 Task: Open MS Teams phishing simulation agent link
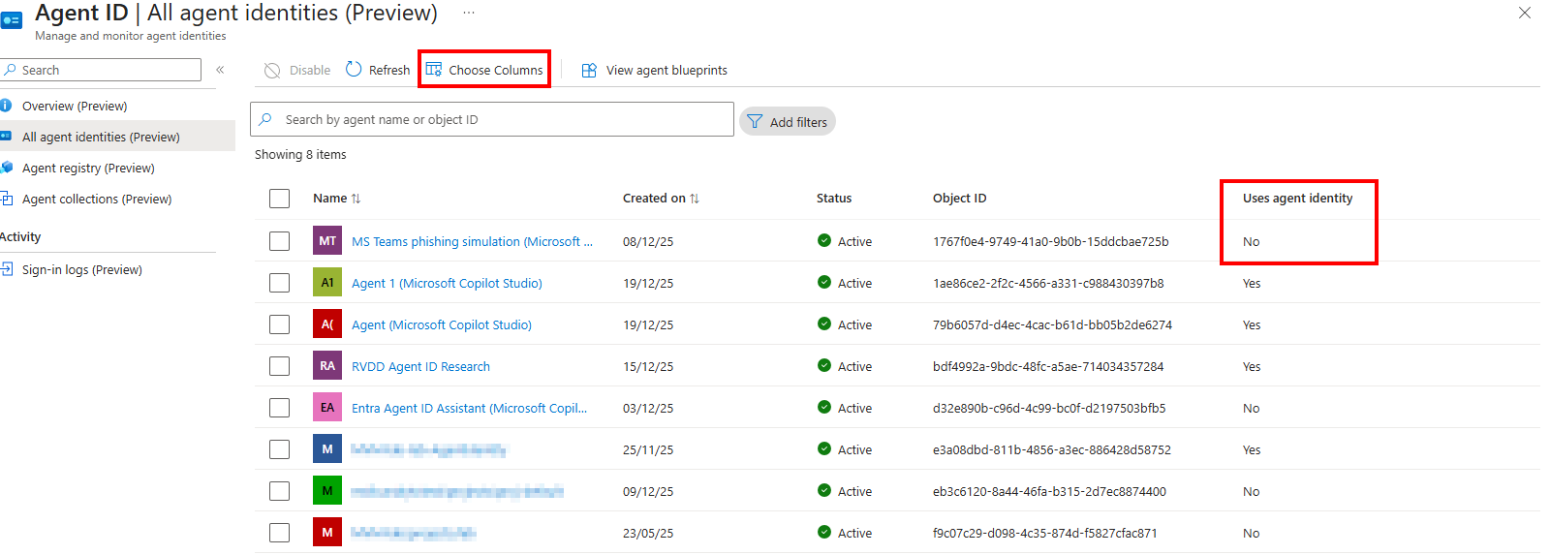(x=471, y=242)
